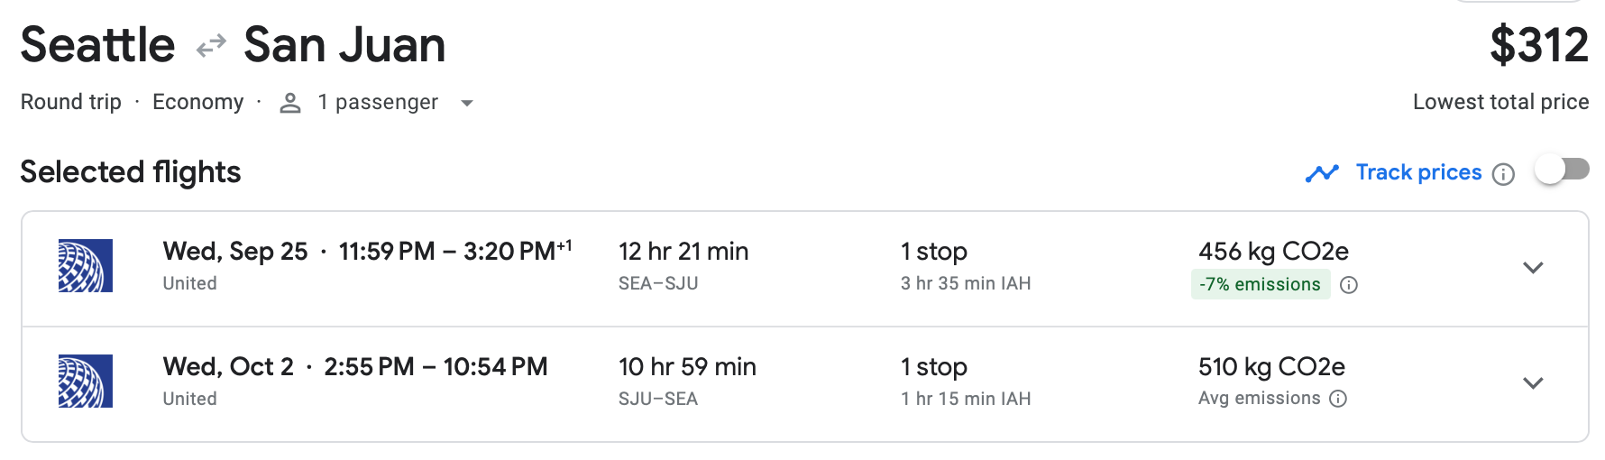Click the $312 lowest total price
Viewport: 1605px width, 460px height.
1538,45
